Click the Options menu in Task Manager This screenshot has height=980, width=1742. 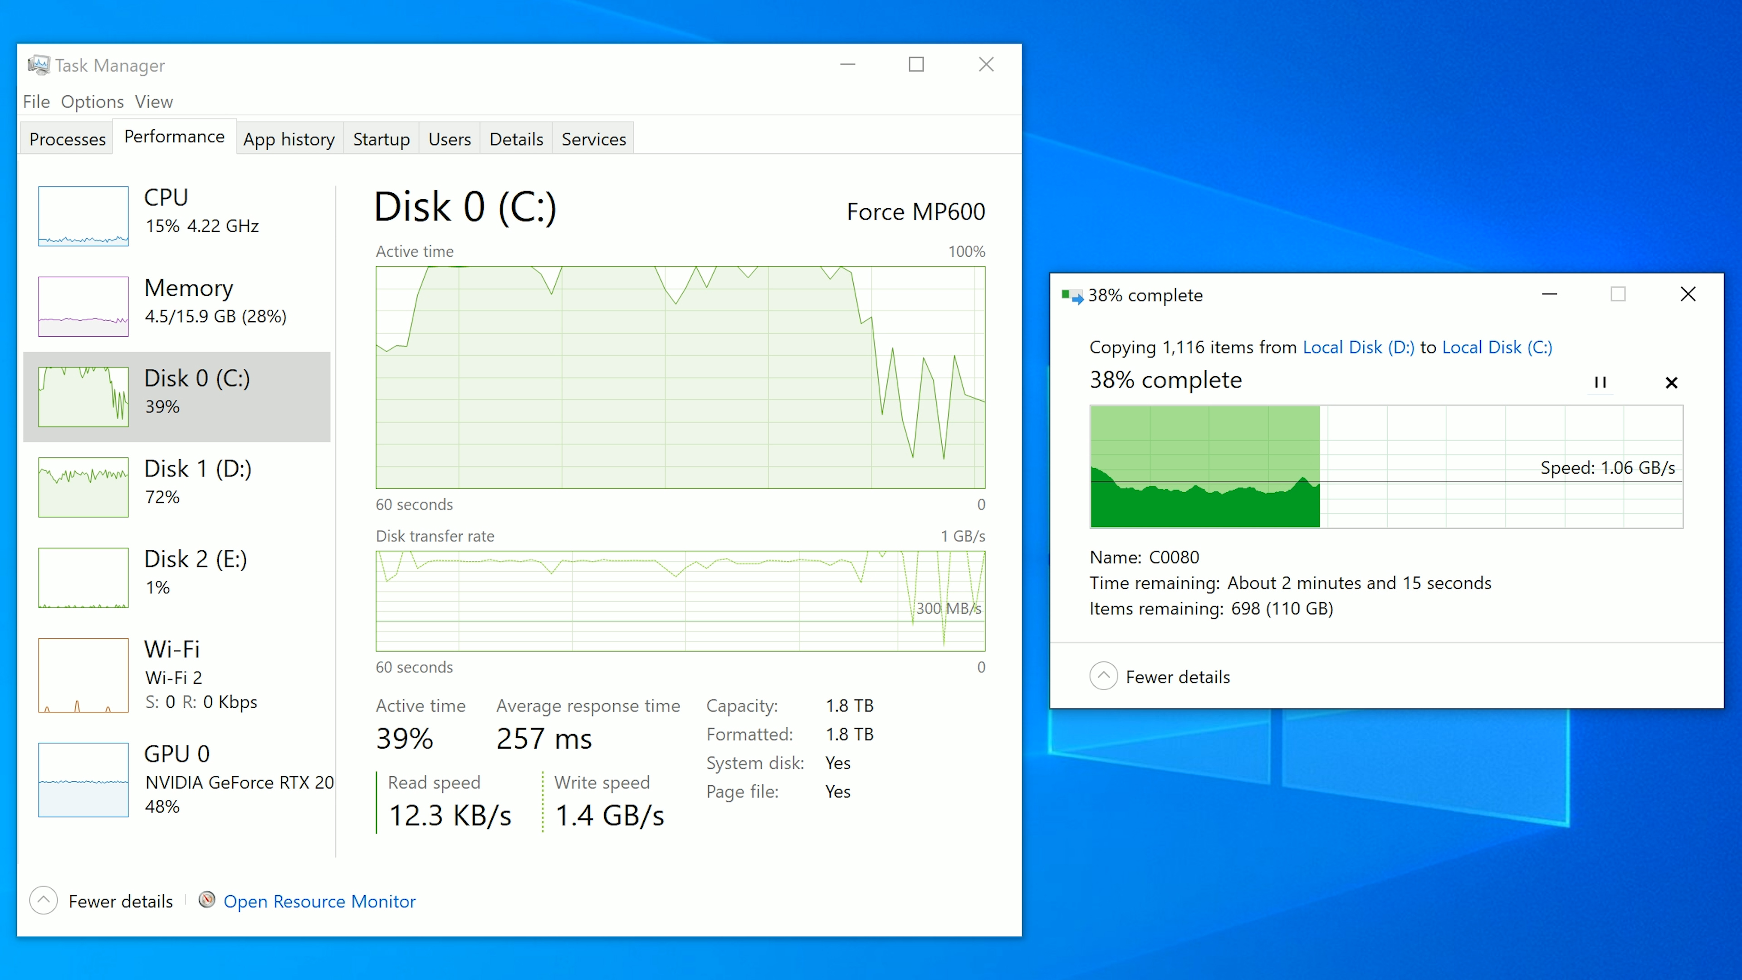(92, 101)
